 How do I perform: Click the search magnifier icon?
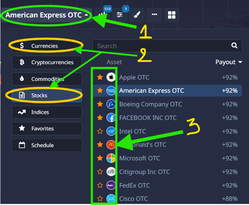234,46
